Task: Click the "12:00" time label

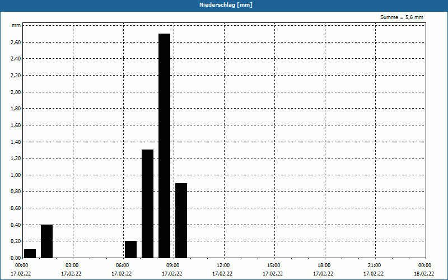Action: (223, 265)
